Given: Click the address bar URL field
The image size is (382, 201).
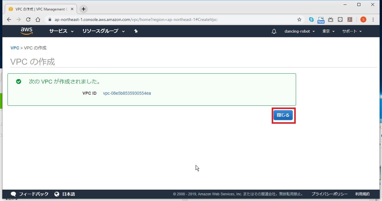Looking at the screenshot, I should pos(174,19).
